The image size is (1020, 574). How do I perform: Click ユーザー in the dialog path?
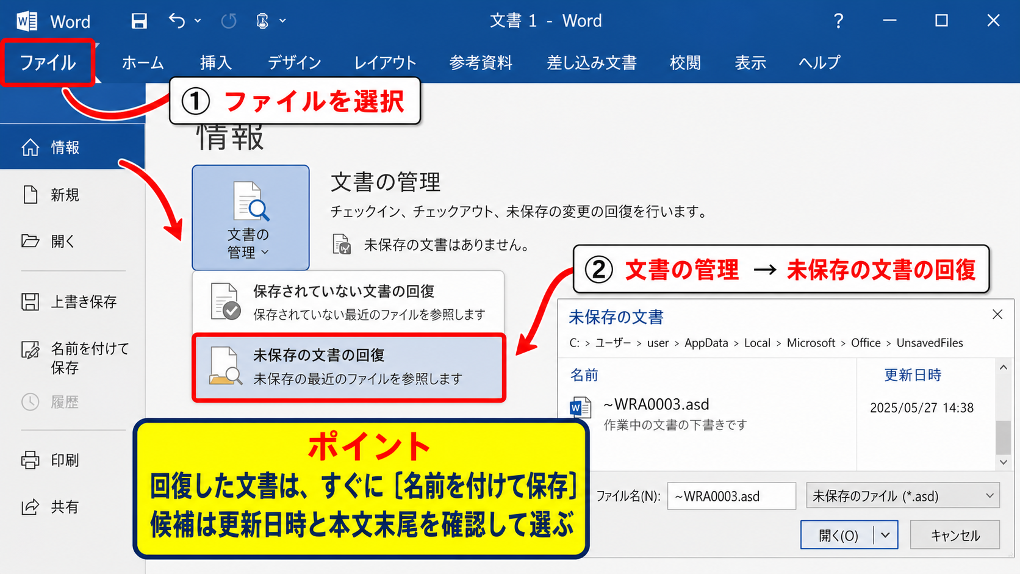pos(613,343)
